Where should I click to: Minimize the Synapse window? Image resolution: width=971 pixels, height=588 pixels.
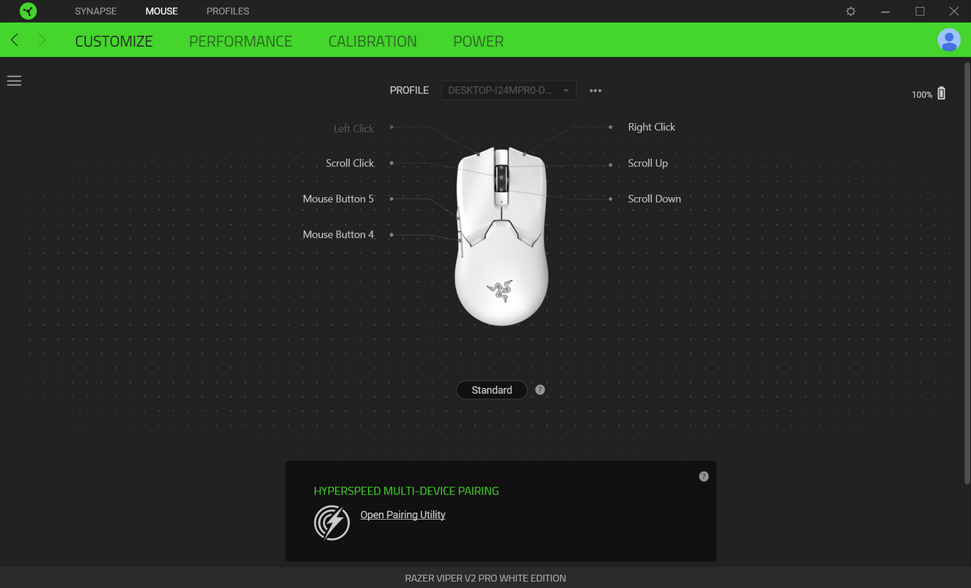tap(885, 11)
